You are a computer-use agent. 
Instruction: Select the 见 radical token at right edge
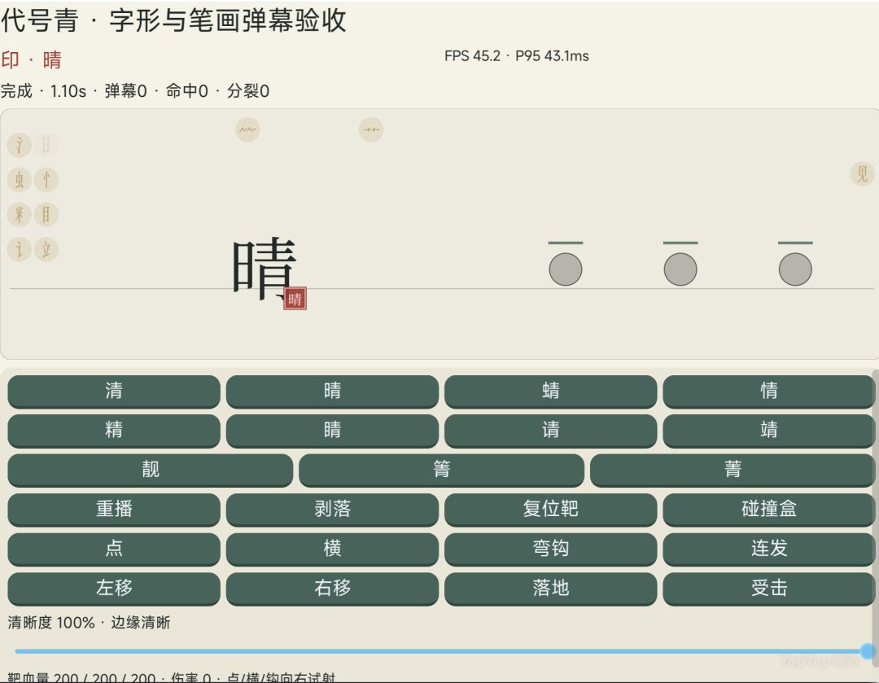(x=862, y=174)
